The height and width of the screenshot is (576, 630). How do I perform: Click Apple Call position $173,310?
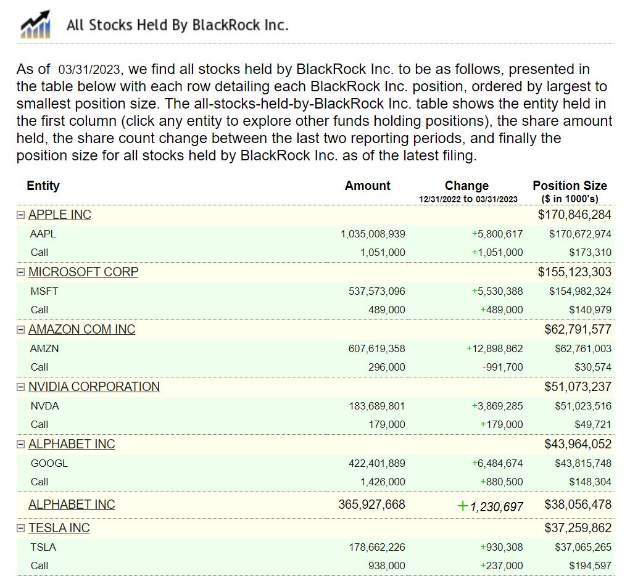pyautogui.click(x=591, y=252)
